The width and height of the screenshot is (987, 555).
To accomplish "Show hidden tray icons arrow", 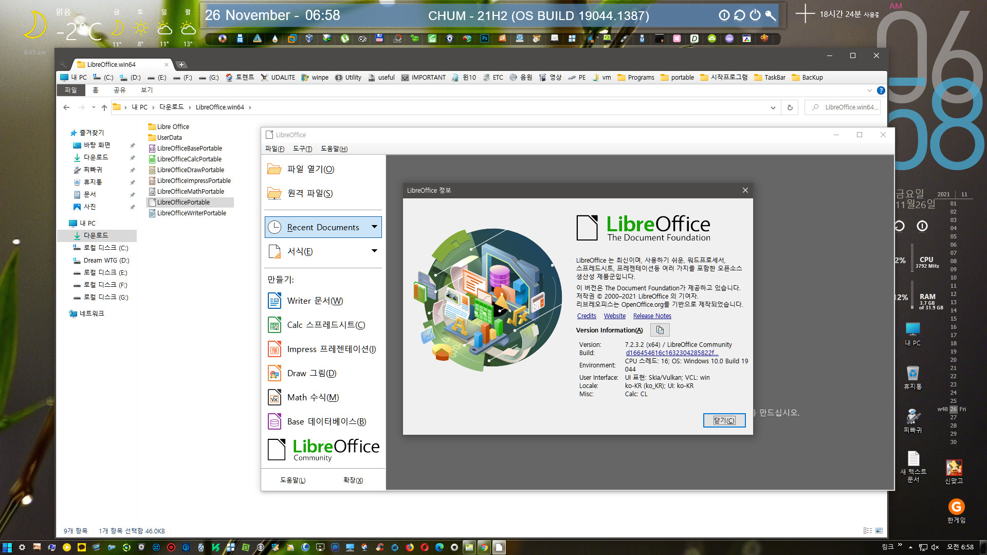I will [910, 547].
